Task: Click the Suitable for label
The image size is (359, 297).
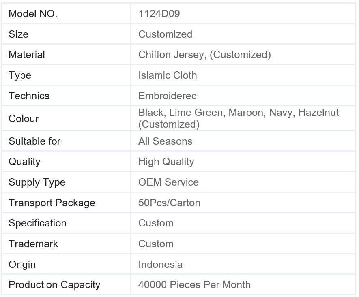Action: tap(34, 141)
